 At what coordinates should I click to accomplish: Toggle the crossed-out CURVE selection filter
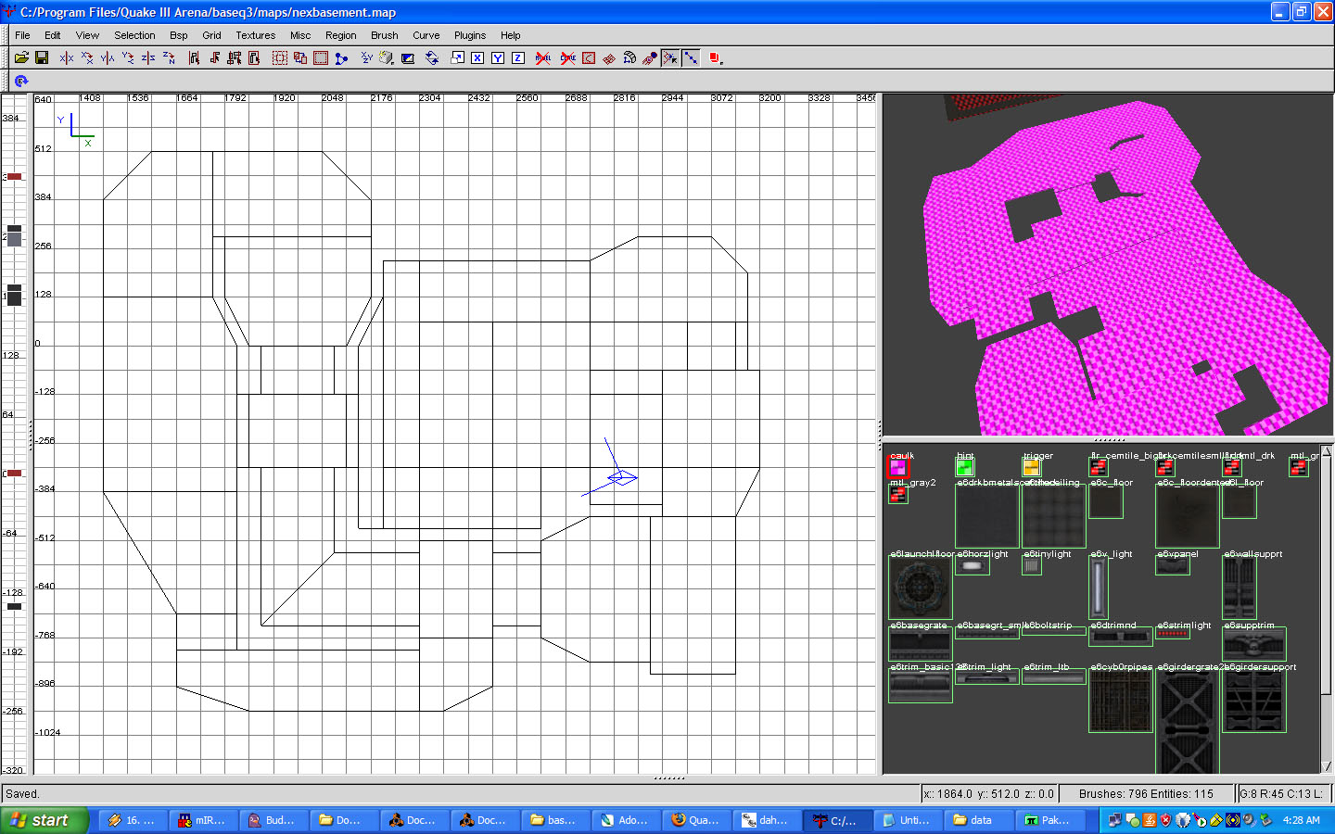pyautogui.click(x=567, y=57)
